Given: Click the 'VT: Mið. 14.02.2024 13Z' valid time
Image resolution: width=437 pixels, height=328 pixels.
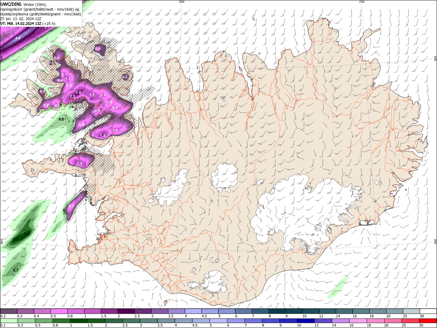Looking at the screenshot, I should pos(21,24).
